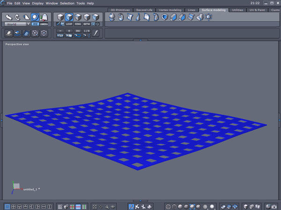Choose the Select Faces cube mode

coord(69,17)
